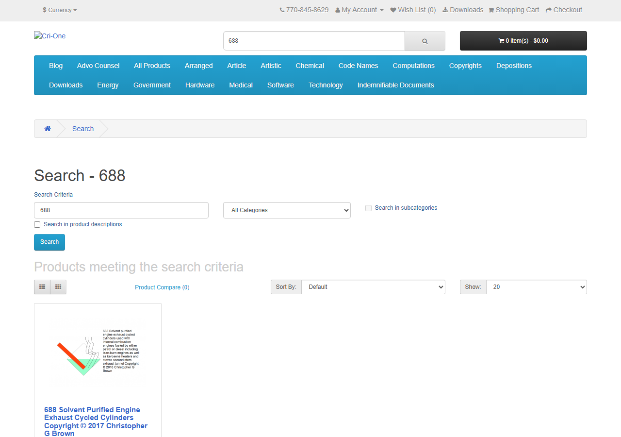
Task: Open the Code Names menu item
Action: pyautogui.click(x=359, y=66)
